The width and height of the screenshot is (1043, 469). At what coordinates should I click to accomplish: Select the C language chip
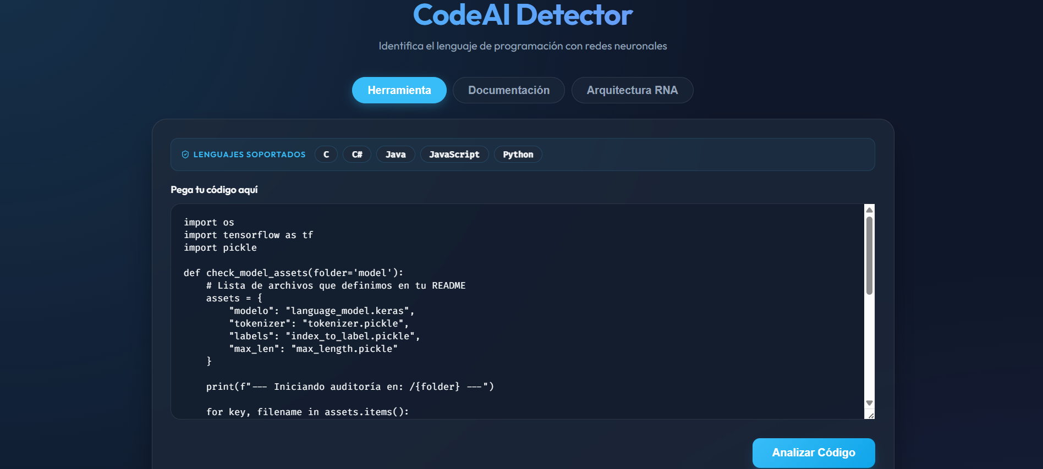(326, 155)
